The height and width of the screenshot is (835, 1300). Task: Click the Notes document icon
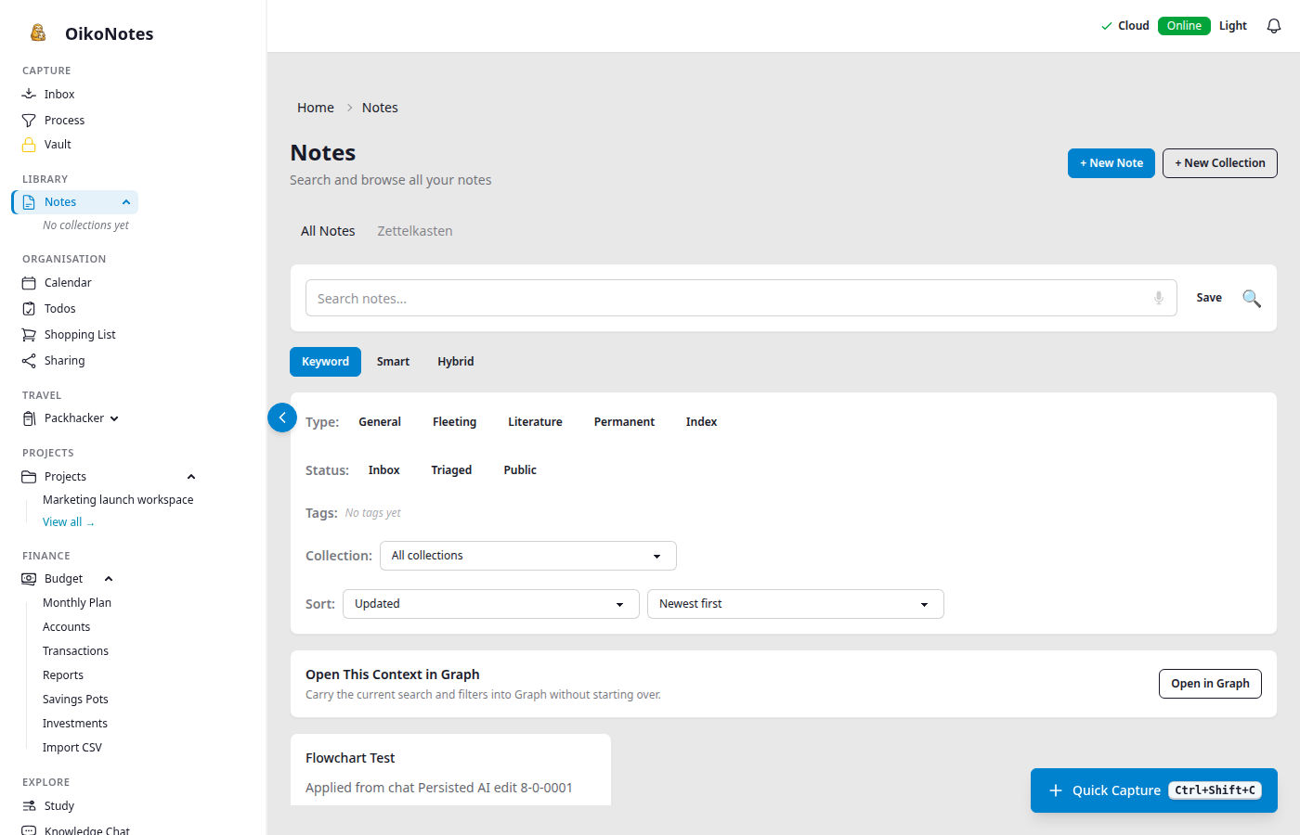coord(29,202)
